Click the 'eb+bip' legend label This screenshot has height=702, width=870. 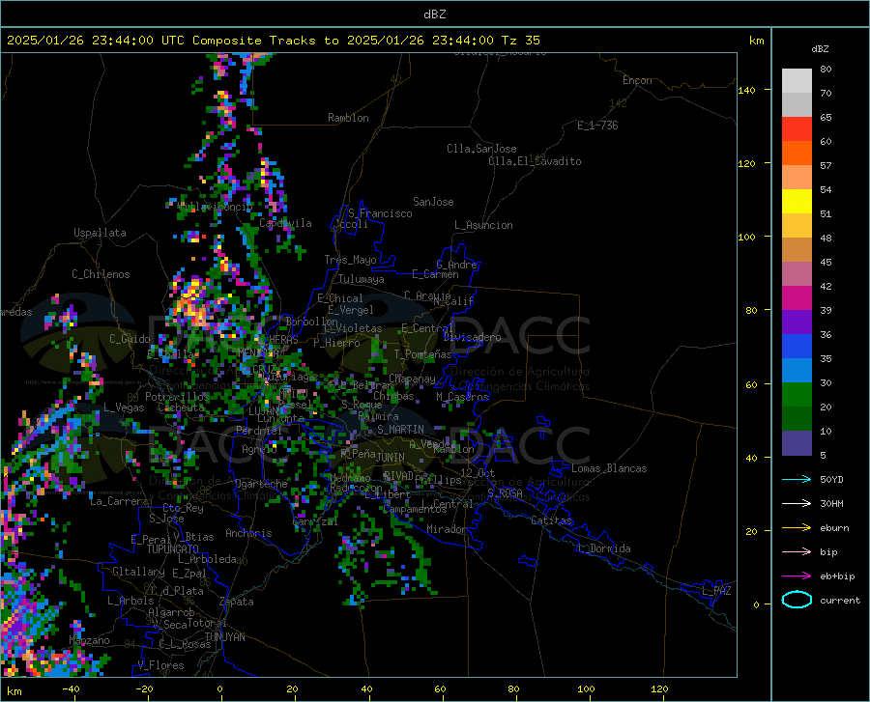point(837,576)
